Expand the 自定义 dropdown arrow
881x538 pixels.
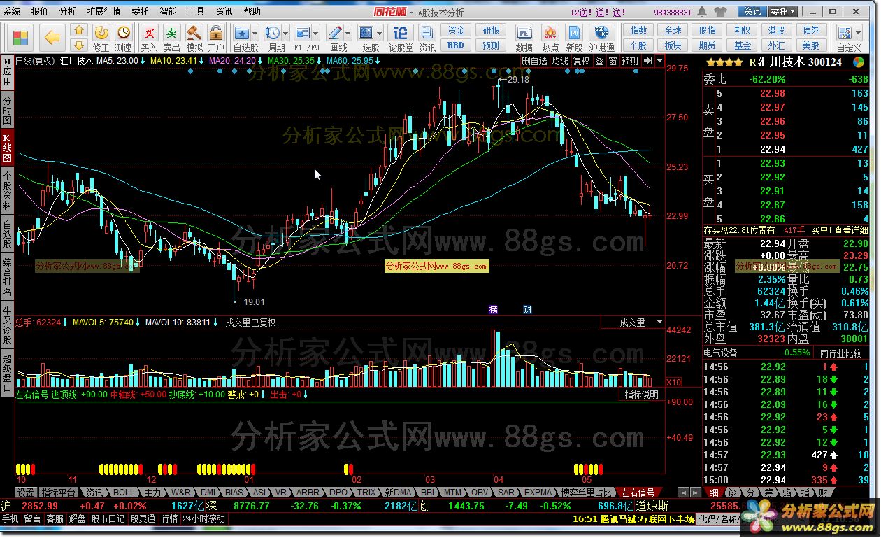coord(857,33)
